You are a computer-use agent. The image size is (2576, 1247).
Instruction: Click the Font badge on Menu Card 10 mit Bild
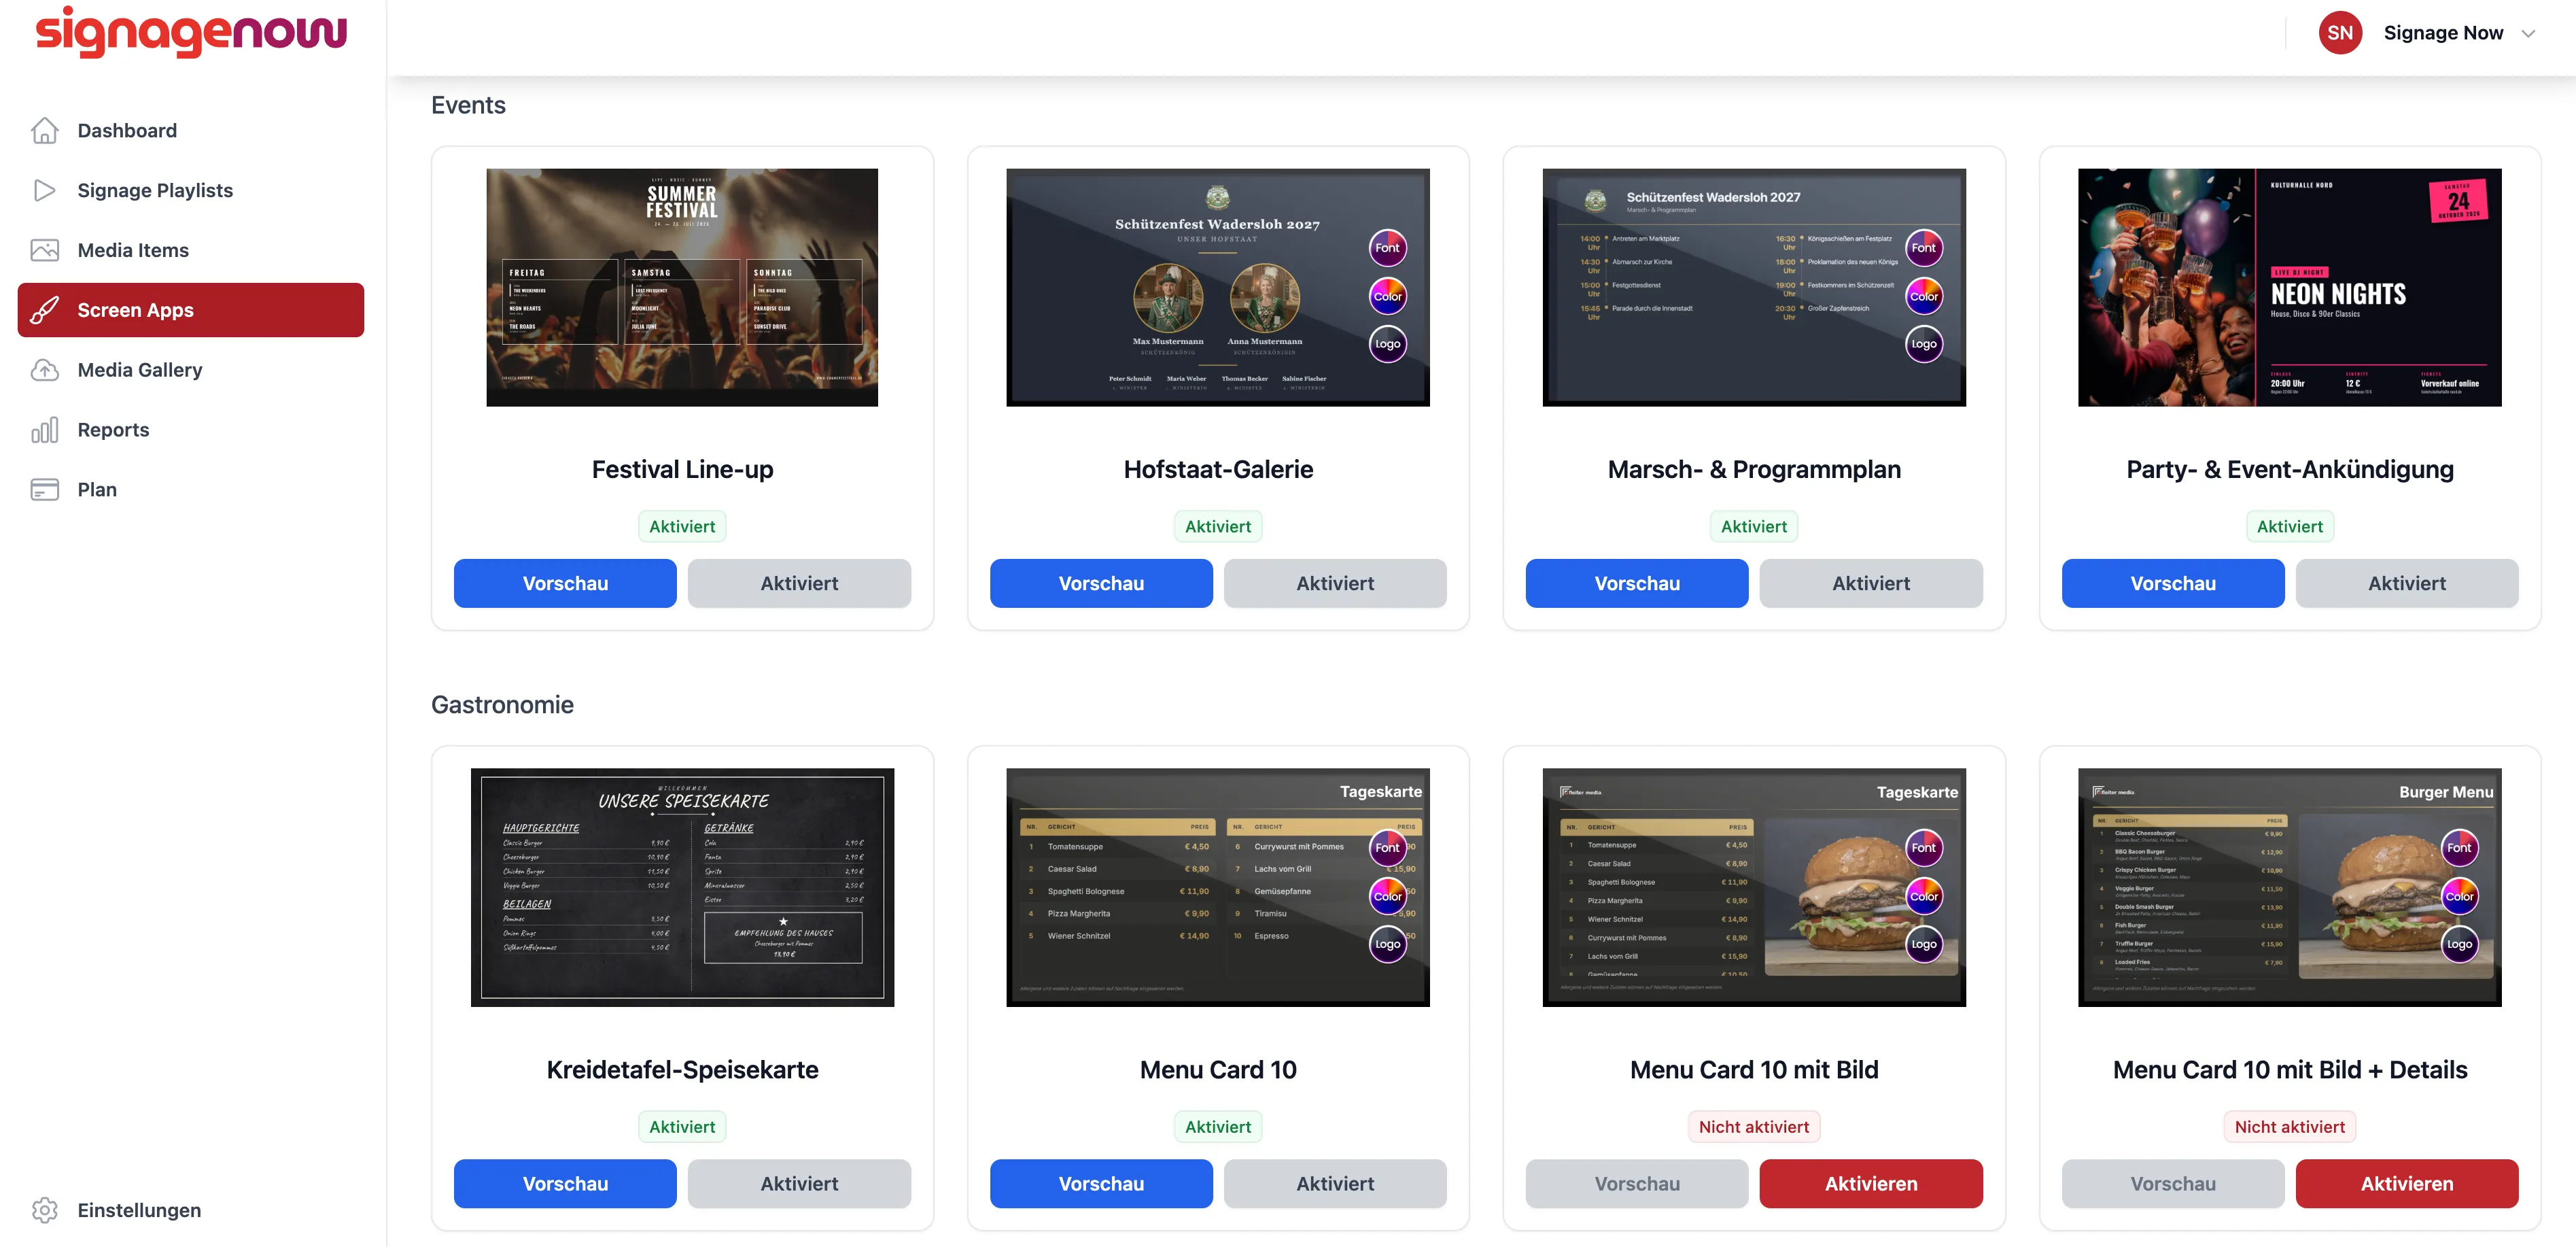(1923, 848)
